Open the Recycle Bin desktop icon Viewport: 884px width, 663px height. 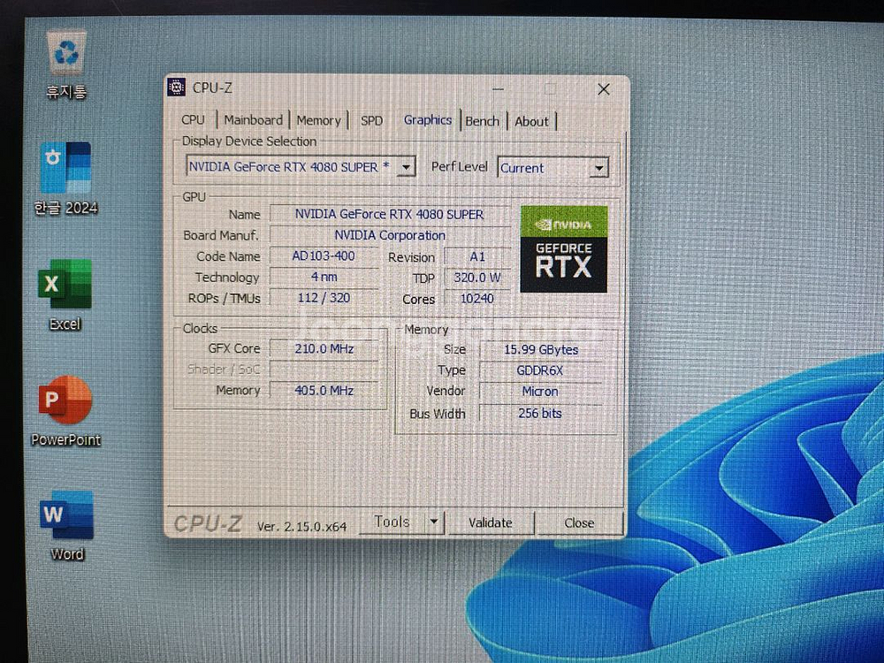66,65
